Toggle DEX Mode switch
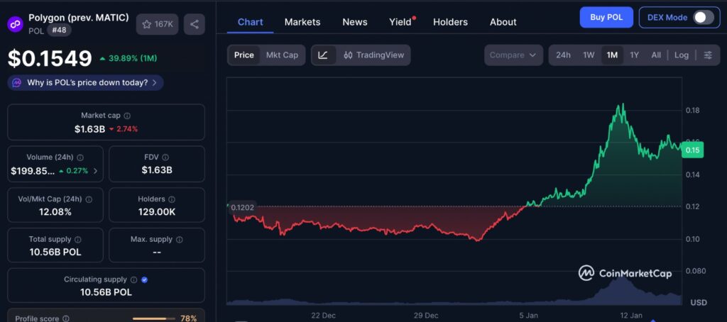 click(704, 18)
